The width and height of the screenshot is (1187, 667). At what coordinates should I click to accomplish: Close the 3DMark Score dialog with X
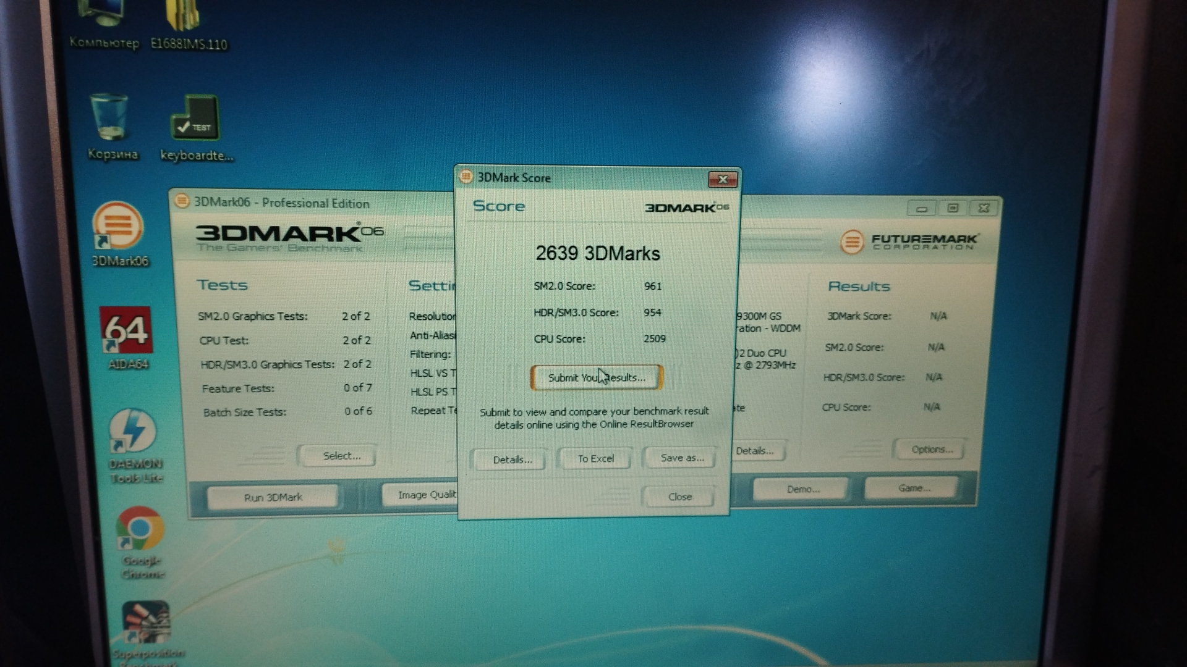(722, 179)
